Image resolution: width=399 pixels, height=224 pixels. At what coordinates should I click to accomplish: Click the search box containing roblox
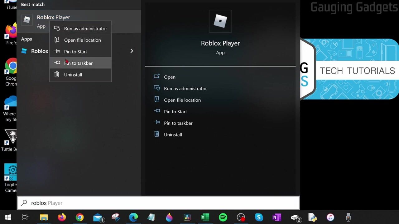pos(158,203)
